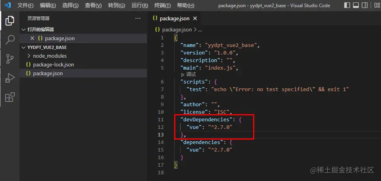
Task: Click line number 14 in the gutter
Action: (x=161, y=142)
